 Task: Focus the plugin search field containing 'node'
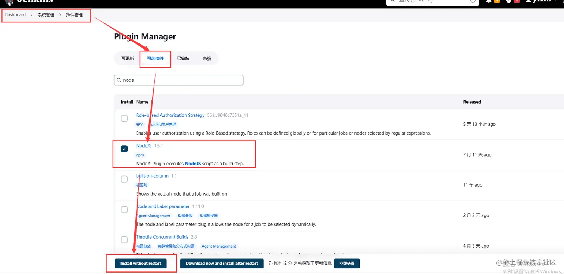179,80
